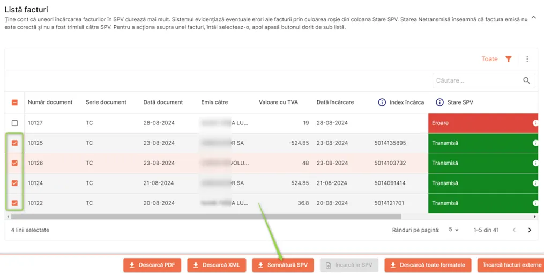Open the three-dot table options menu
The width and height of the screenshot is (544, 273).
[527, 59]
